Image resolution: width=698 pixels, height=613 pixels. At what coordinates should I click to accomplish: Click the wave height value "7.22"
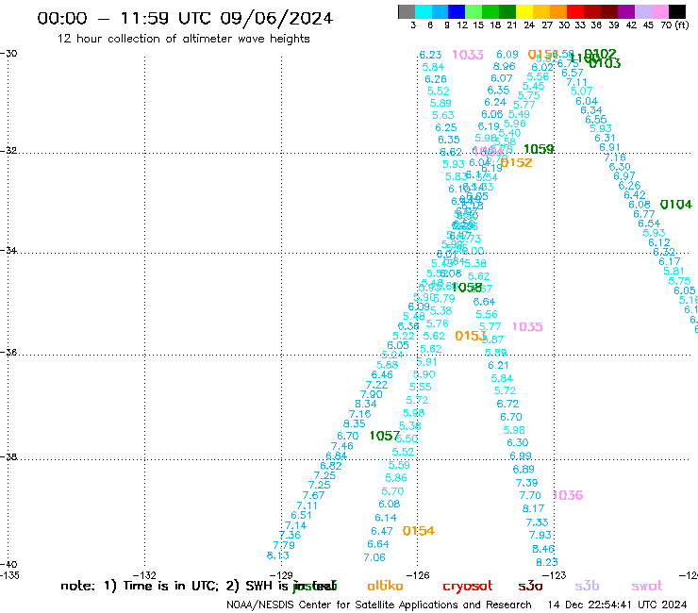click(x=376, y=385)
